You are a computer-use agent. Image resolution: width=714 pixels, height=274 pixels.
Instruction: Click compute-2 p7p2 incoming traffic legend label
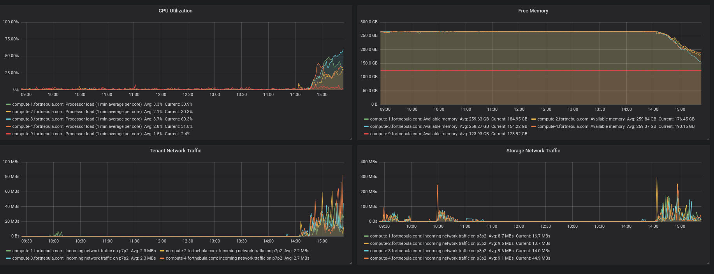pyautogui.click(x=225, y=251)
